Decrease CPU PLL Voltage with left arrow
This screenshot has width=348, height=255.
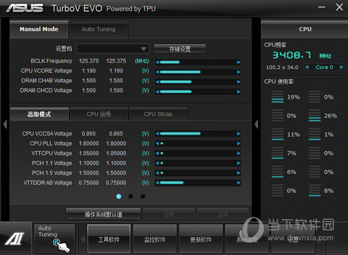[x=157, y=144]
